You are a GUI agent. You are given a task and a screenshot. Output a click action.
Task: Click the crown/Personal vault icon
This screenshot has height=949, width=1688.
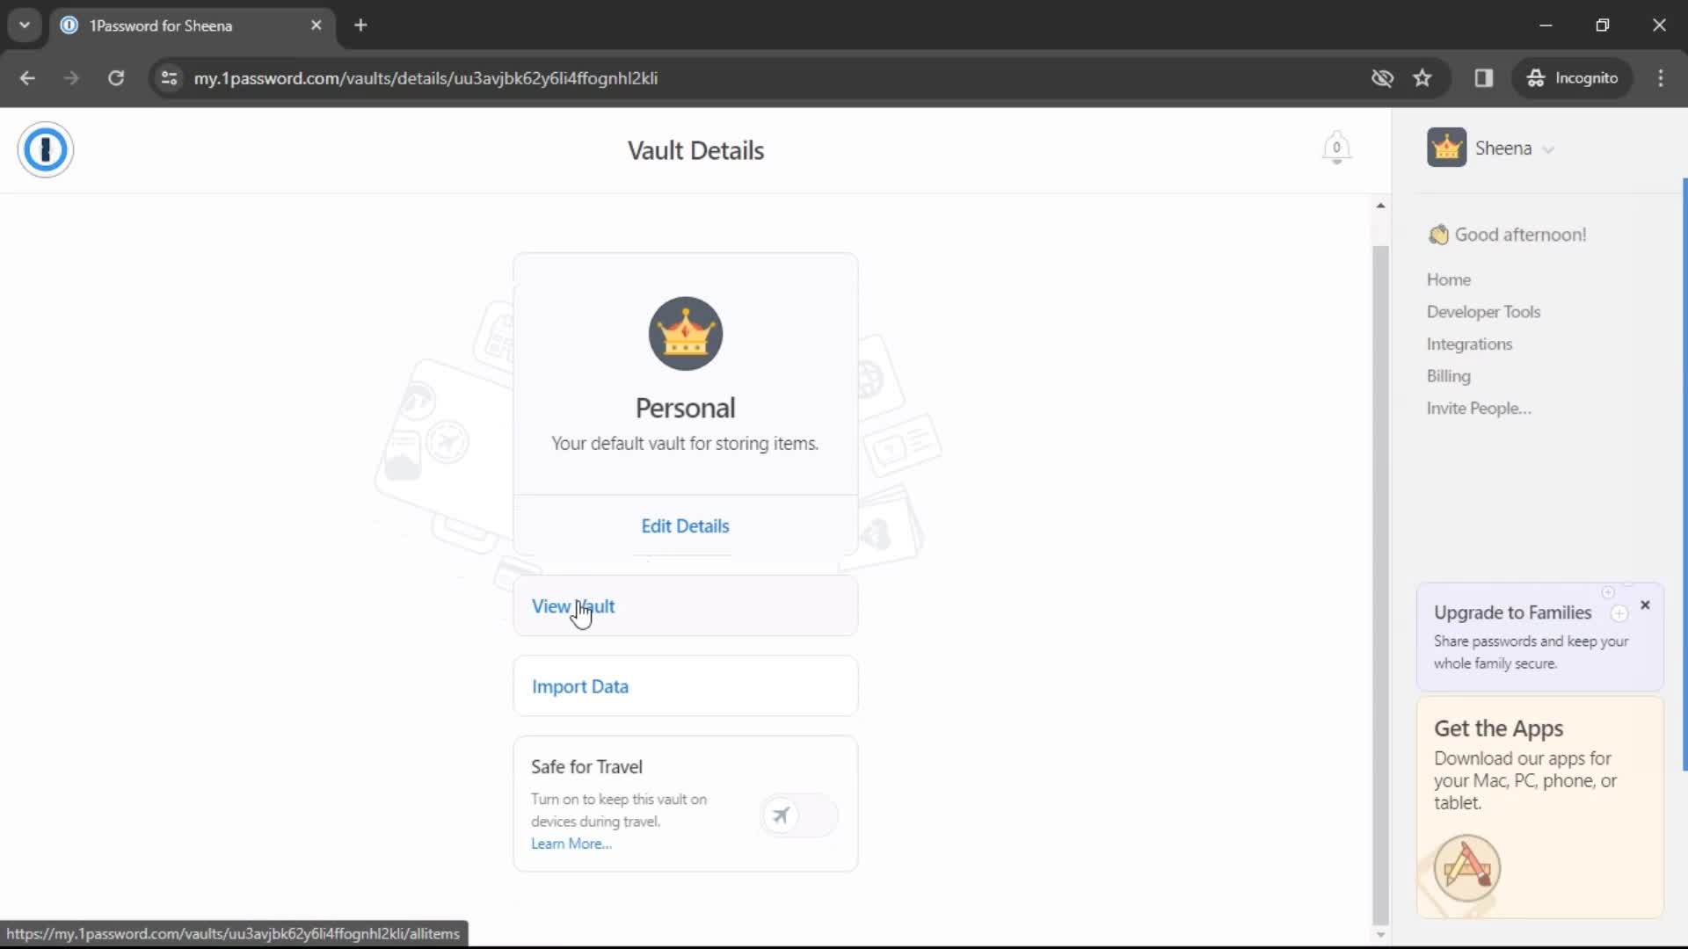pos(684,332)
